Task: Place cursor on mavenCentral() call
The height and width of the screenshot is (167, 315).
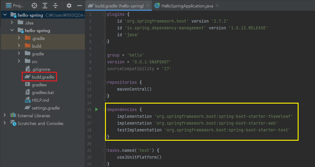Action: click(134, 89)
